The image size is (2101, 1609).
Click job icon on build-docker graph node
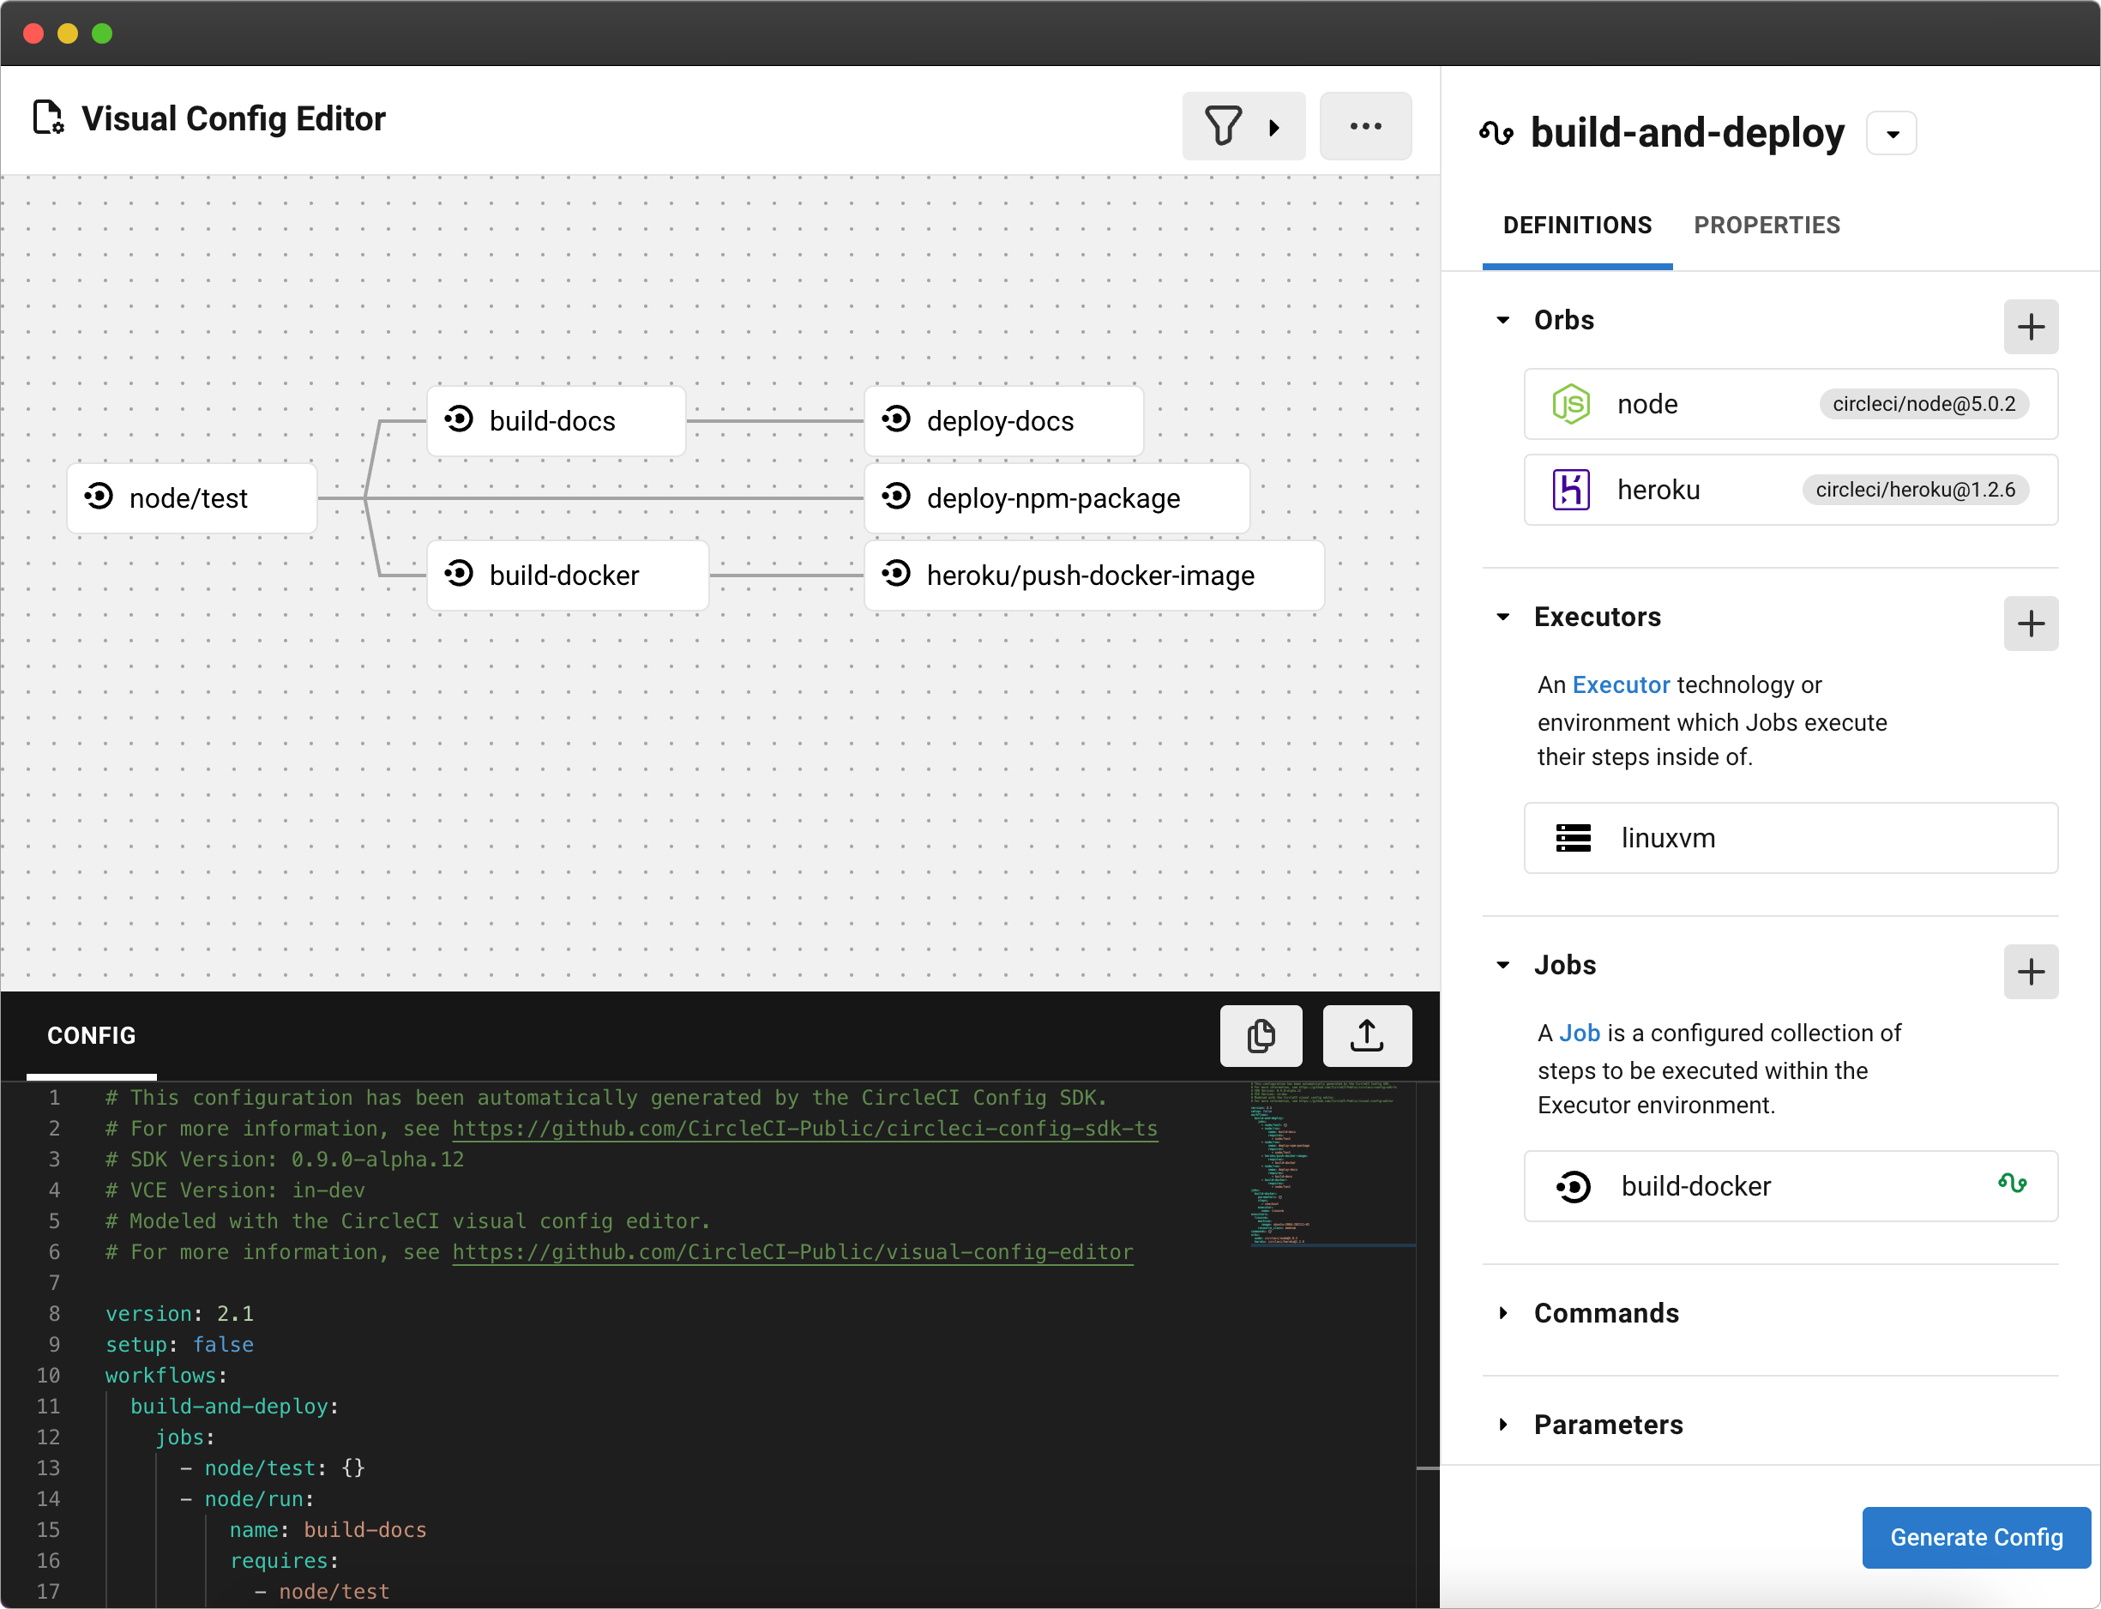pyautogui.click(x=458, y=573)
